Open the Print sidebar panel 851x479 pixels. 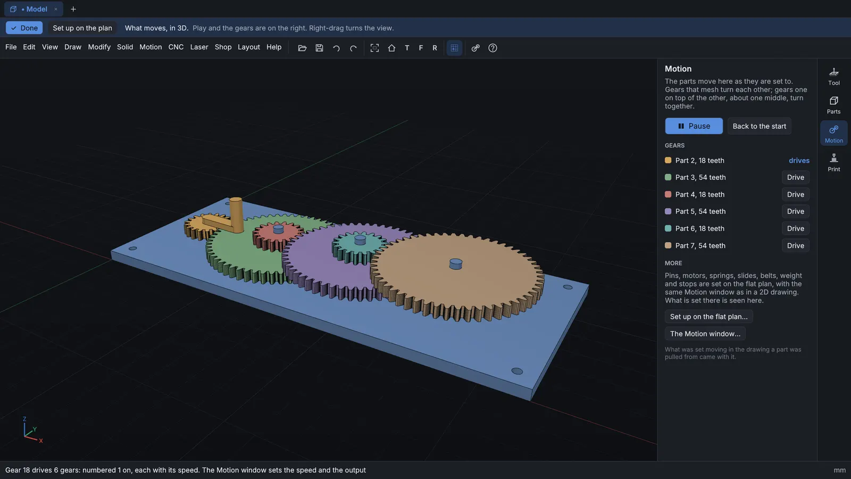[x=833, y=162]
